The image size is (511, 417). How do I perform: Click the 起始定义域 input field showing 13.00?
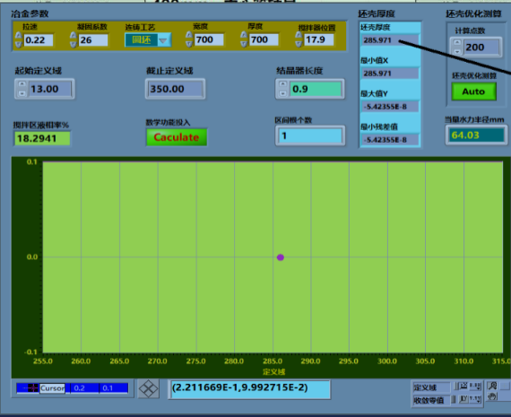(50, 89)
